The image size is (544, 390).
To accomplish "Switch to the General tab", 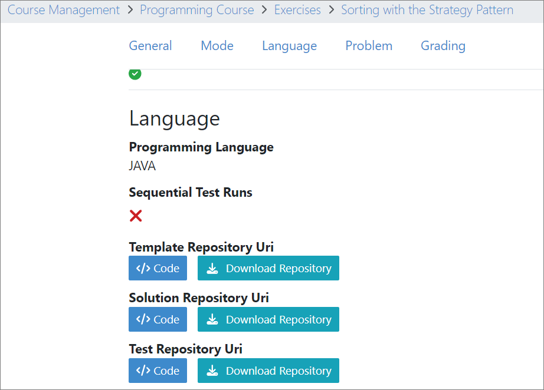I will pyautogui.click(x=150, y=45).
